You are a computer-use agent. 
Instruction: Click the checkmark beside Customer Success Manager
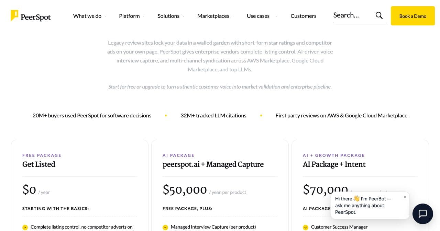(x=306, y=227)
